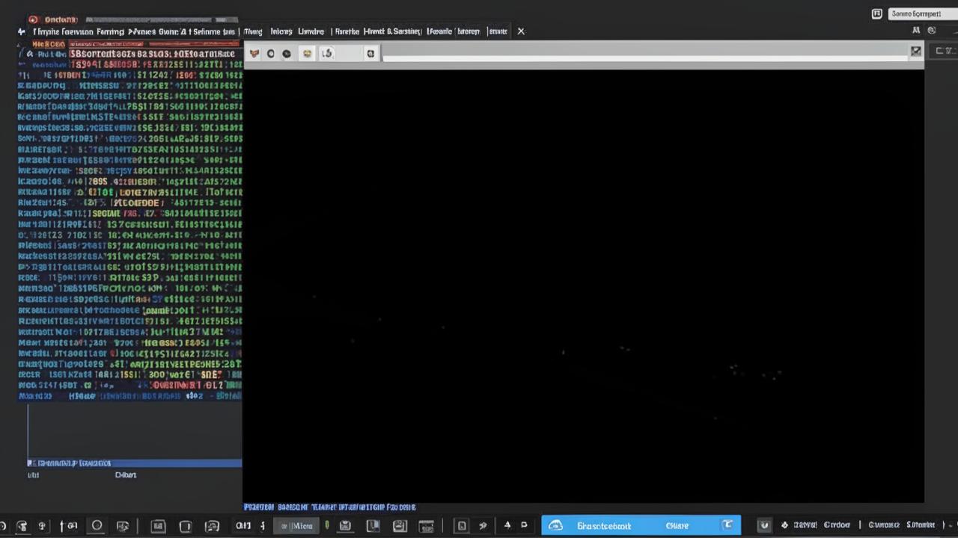
Task: Select the 'Umdre' tab
Action: pos(311,31)
